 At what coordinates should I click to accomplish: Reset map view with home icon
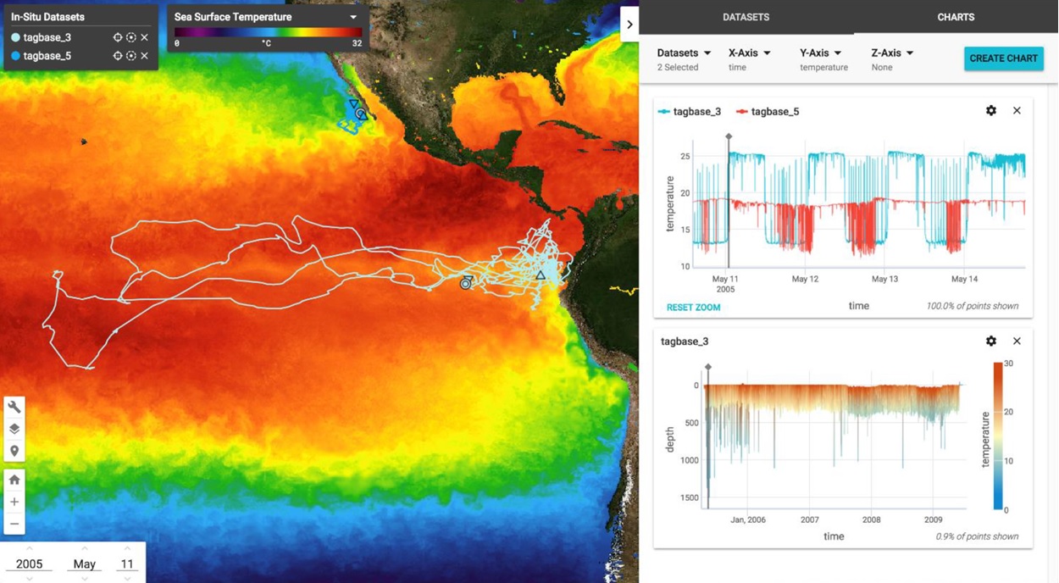(x=14, y=480)
